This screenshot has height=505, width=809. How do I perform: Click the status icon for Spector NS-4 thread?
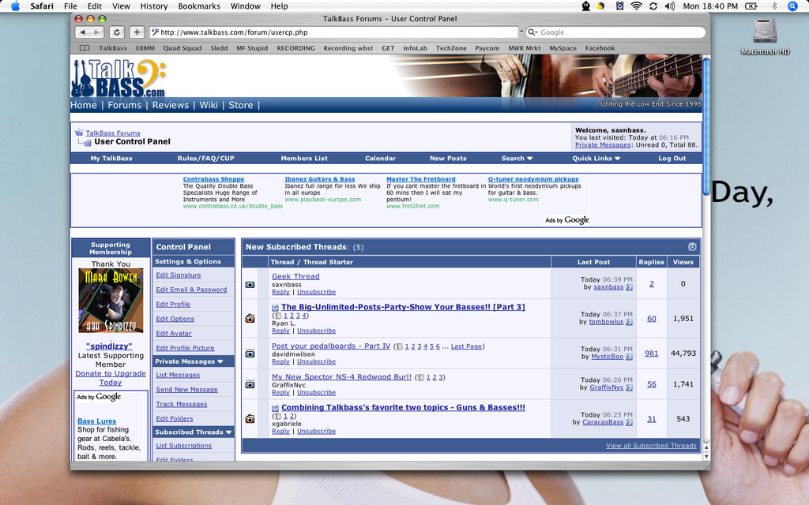(250, 384)
